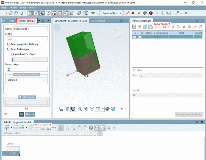Expand the Mehr section

134,70
